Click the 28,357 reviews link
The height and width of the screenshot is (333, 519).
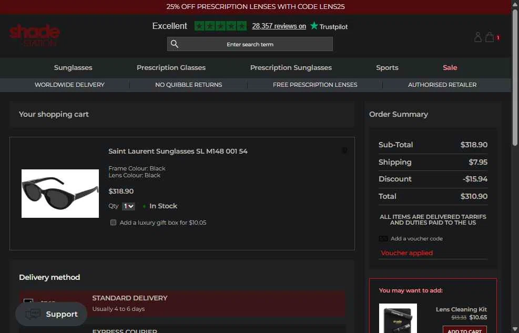click(279, 26)
